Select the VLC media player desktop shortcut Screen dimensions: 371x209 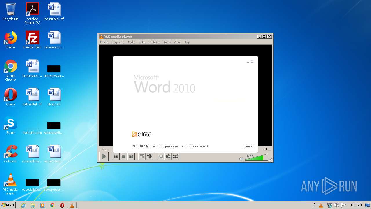10,184
